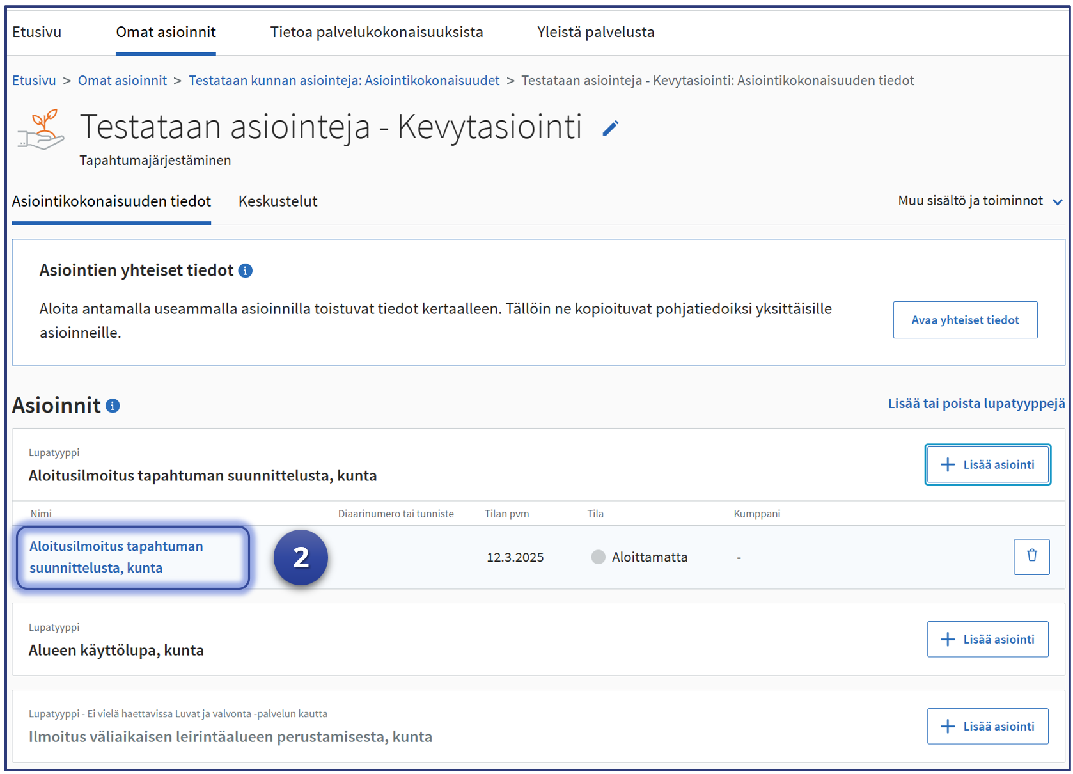Delete the Aloitusilmoitus row with trash icon
This screenshot has height=774, width=1073.
coord(1031,557)
